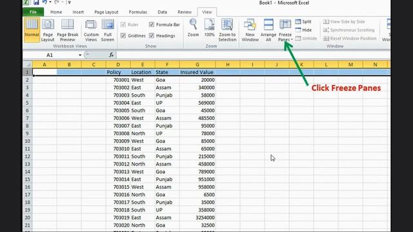This screenshot has width=413, height=232.
Task: Click cell with value 789000
Action: tap(197, 172)
